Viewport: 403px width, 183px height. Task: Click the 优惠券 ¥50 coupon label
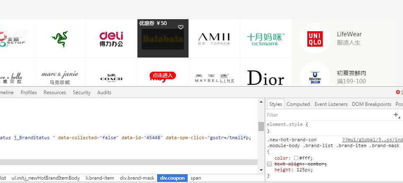pos(153,23)
